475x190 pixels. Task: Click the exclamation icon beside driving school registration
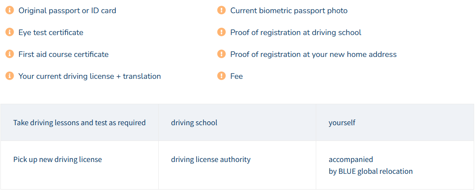click(x=221, y=32)
